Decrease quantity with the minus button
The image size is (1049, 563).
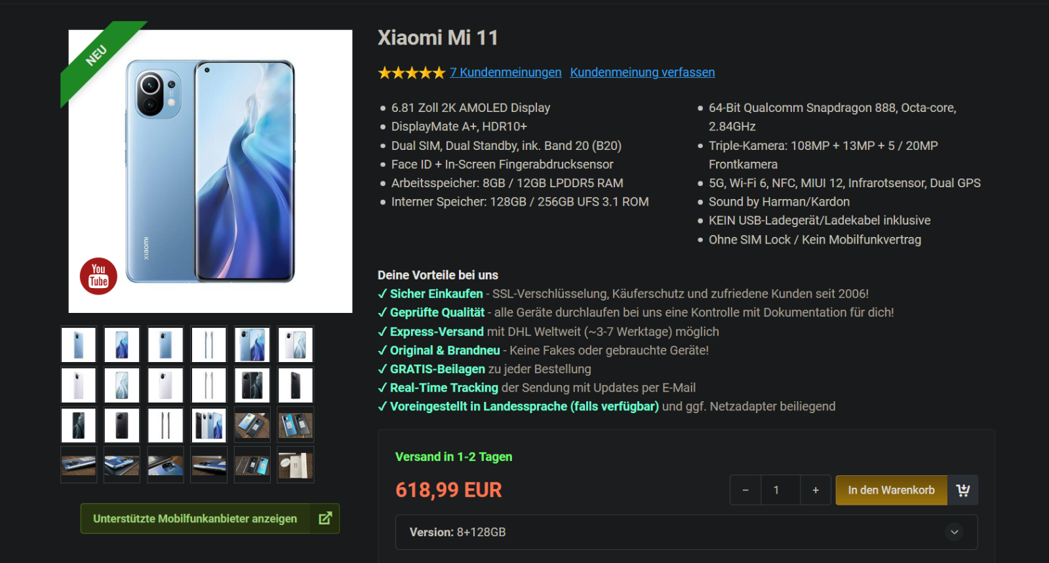[745, 490]
